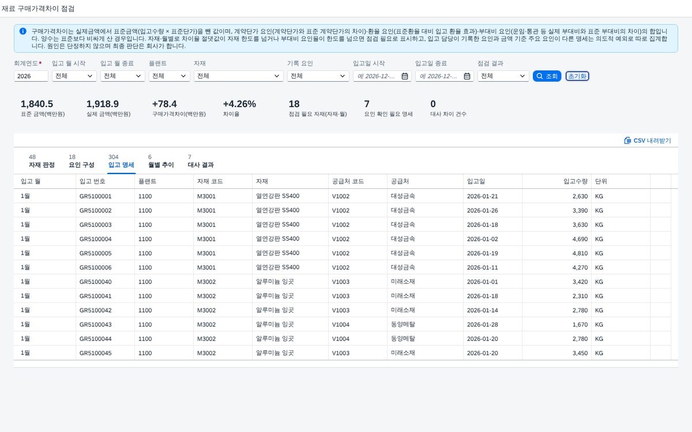Screen dimensions: 692x432
Task: Expand the 기록 요인 dropdown
Action: 318,76
